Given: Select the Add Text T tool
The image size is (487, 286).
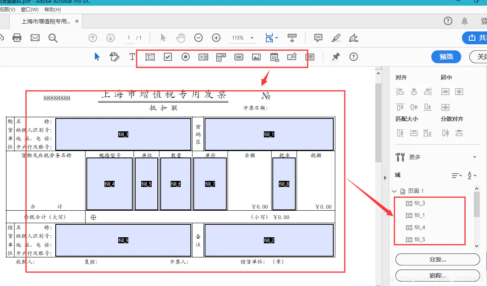Looking at the screenshot, I should pos(132,57).
